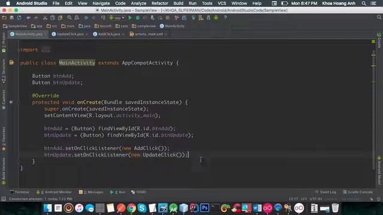Open the Analyze menu

coord(138,4)
